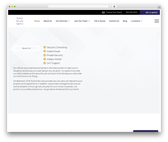Viewport: 168px width, 142px height.
Task: Click the check icon beside Security Consulting
Action: click(45, 47)
